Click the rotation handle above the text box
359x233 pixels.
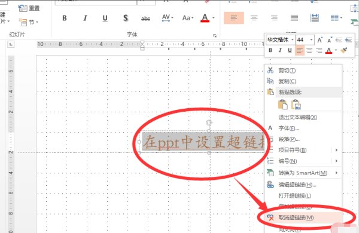point(209,123)
